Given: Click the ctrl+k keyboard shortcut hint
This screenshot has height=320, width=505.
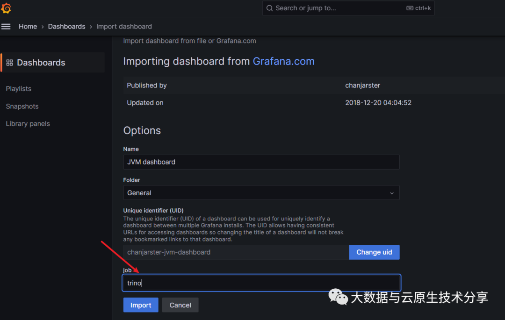Looking at the screenshot, I should (418, 8).
